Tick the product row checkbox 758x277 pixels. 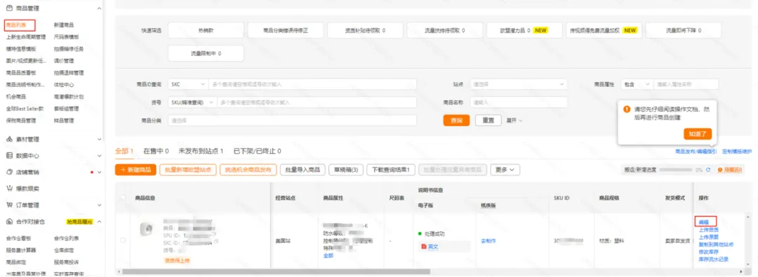(x=124, y=241)
